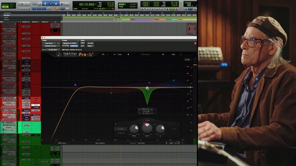This screenshot has width=296, height=166.
Task: Click the purple Verse marker in the Markers ruler
Action: pos(142,19)
